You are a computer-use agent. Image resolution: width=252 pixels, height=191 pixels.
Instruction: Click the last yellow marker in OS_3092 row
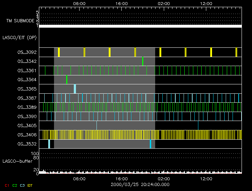coord(236,52)
